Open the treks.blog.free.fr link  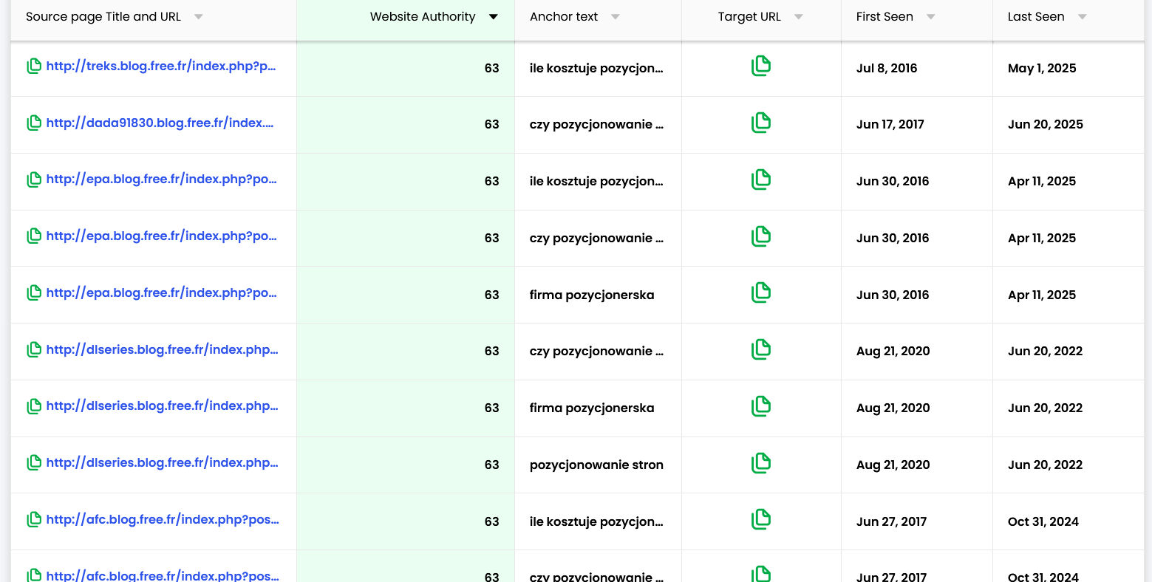tap(160, 66)
